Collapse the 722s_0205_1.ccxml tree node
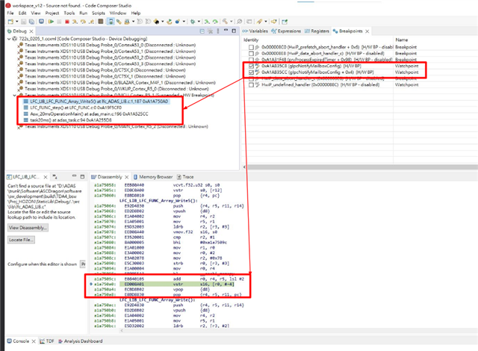This screenshot has width=478, height=351. pos(9,39)
